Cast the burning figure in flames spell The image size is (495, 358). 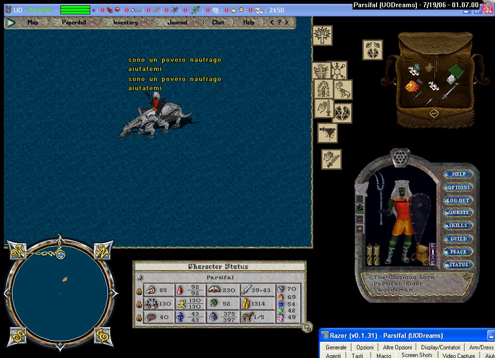point(324,89)
